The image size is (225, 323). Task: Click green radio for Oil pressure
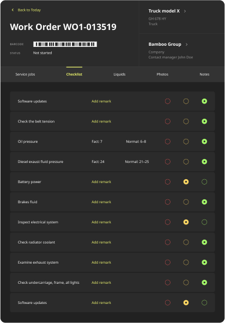click(204, 142)
